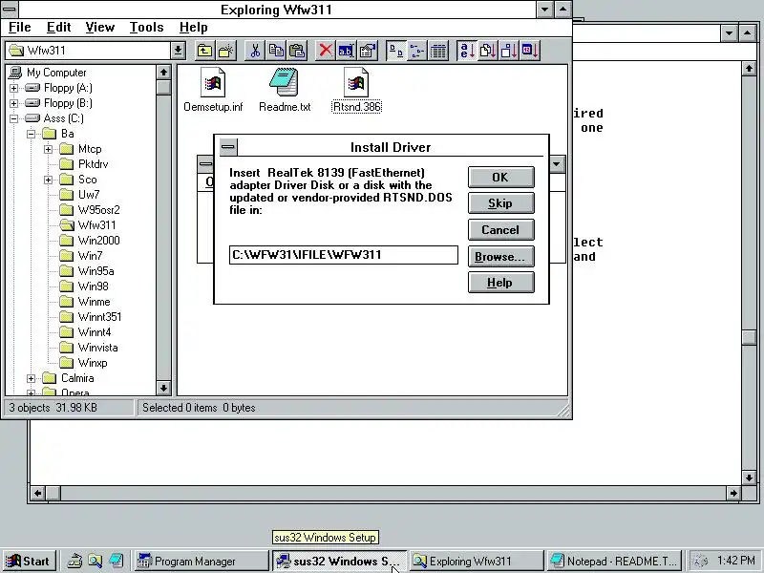The width and height of the screenshot is (764, 573).
Task: Select the Winnt351 folder
Action: [91, 317]
